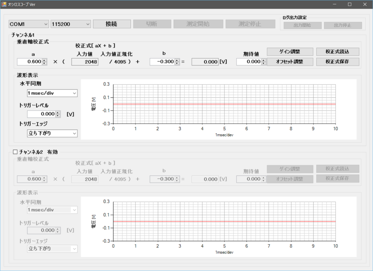The image size is (373, 271).
Task: Enable the チャンネル2 有効 checkbox
Action: coord(15,152)
